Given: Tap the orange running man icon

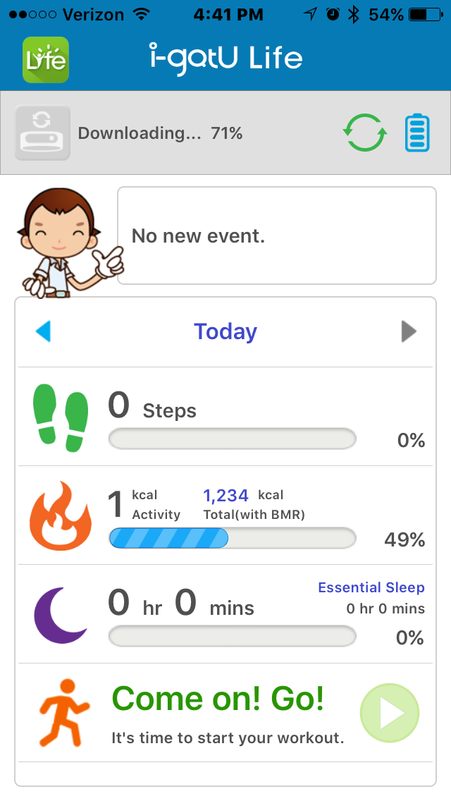Looking at the screenshot, I should [x=63, y=713].
